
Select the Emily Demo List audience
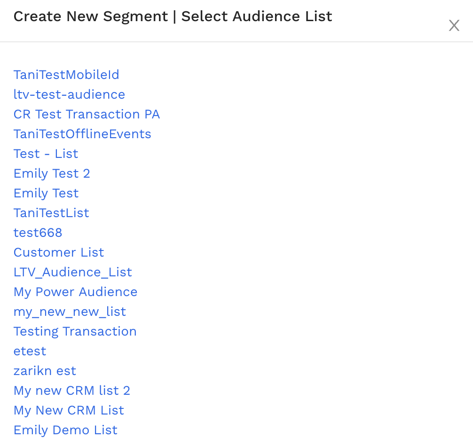tap(65, 430)
